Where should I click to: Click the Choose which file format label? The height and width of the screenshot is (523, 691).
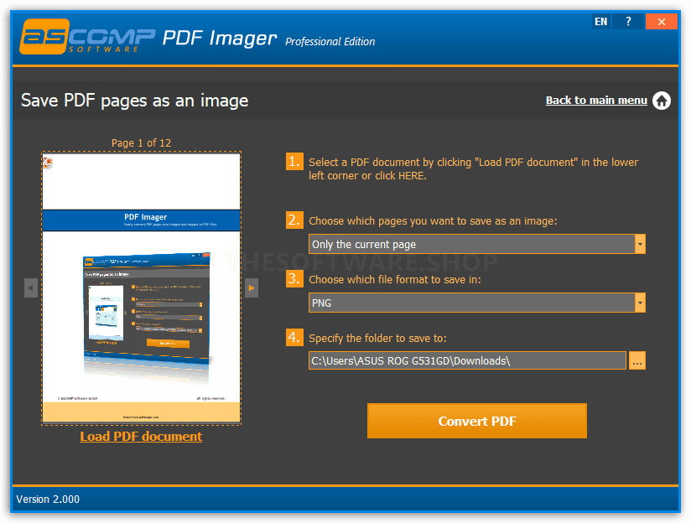pos(395,279)
